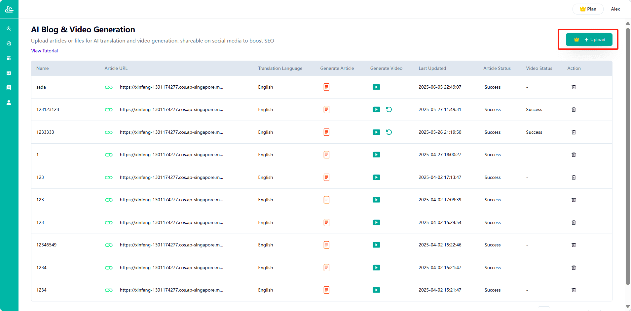Delete the 1233333 row
The height and width of the screenshot is (311, 631).
pos(574,132)
